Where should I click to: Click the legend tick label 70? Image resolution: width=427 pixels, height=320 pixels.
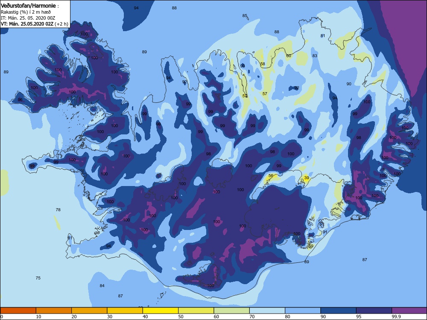[252, 317]
